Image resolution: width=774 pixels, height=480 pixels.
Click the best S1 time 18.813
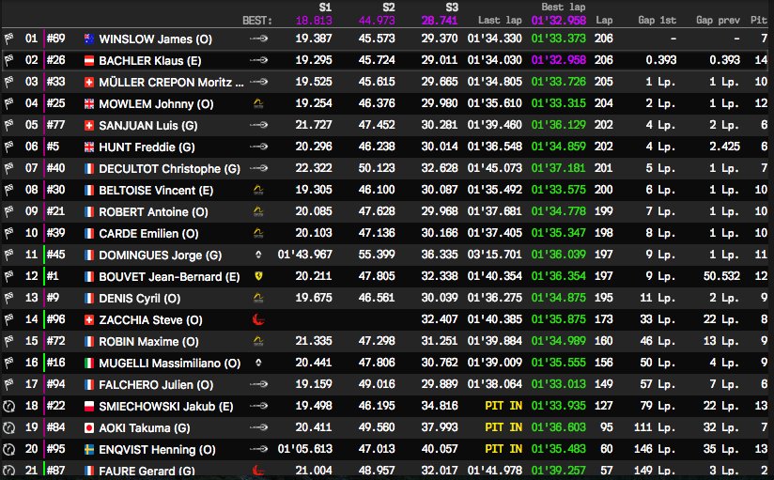(314, 21)
